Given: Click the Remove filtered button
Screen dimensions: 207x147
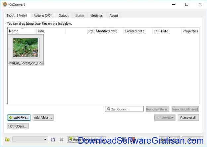Looking at the screenshot, I should [157, 109].
